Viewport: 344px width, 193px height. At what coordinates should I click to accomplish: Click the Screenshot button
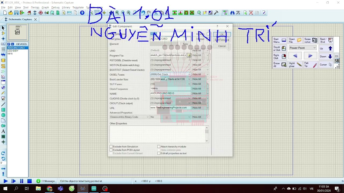point(311,40)
